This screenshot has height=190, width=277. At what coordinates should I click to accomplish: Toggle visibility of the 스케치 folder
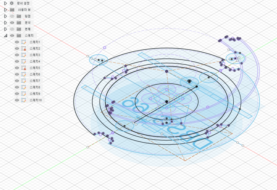tap(12, 35)
